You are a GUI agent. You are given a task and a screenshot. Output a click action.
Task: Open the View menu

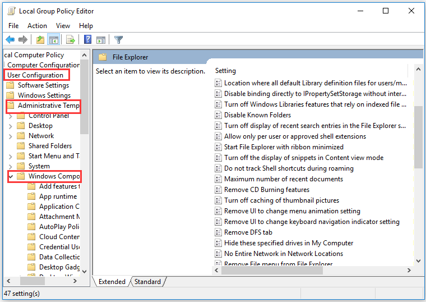[x=63, y=26]
